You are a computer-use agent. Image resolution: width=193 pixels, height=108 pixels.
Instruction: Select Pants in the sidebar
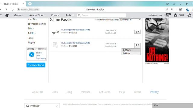click(x=30, y=38)
